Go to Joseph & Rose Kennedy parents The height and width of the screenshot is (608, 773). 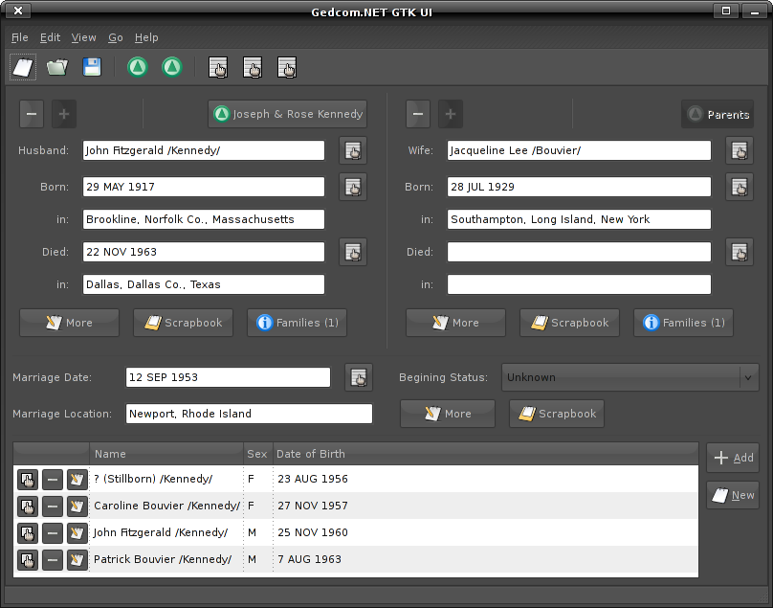click(287, 114)
